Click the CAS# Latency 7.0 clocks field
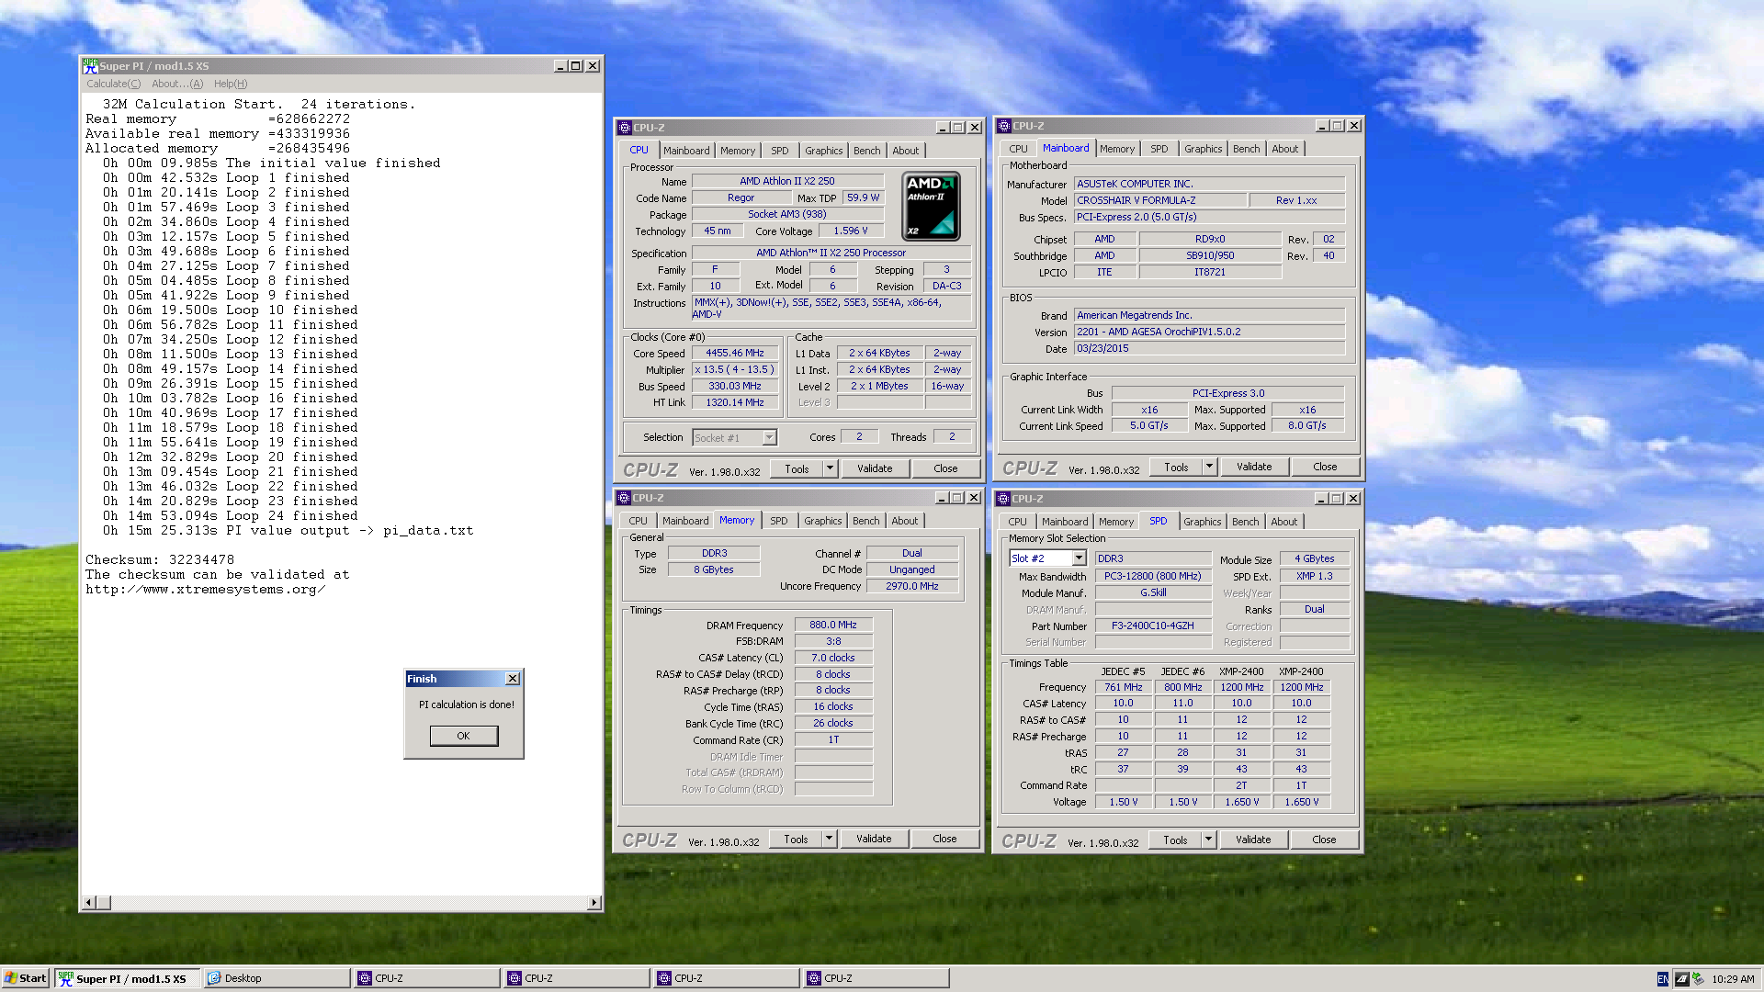This screenshot has height=992, width=1764. click(x=833, y=658)
